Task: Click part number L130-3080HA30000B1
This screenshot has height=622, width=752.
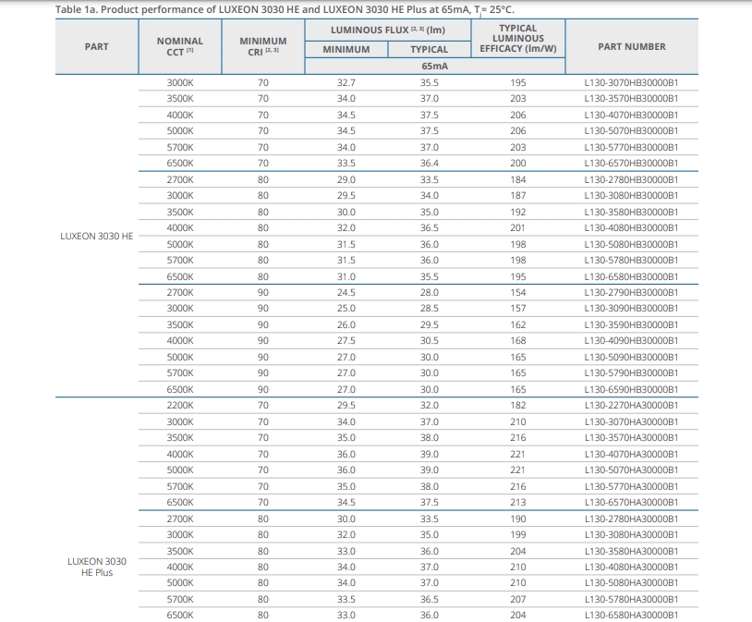Action: [x=631, y=534]
